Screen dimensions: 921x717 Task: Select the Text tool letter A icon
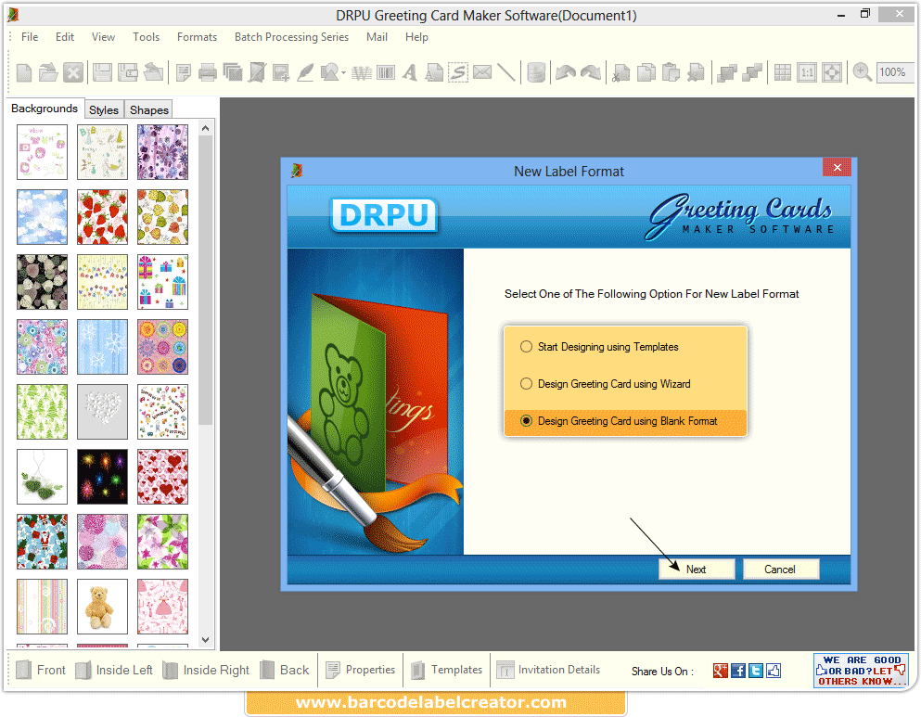coord(408,71)
